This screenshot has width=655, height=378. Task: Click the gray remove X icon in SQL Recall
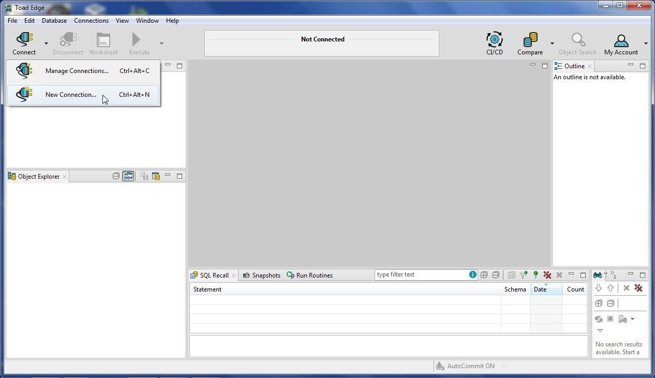(x=559, y=275)
